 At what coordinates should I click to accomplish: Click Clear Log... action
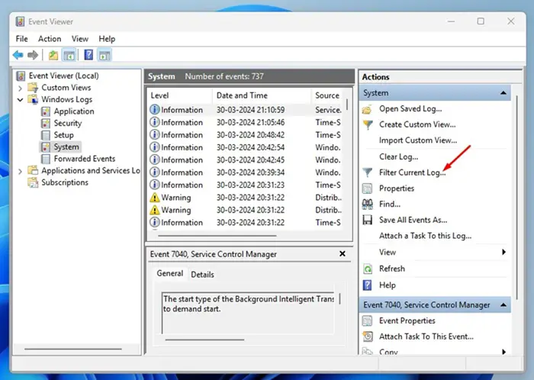[398, 156]
